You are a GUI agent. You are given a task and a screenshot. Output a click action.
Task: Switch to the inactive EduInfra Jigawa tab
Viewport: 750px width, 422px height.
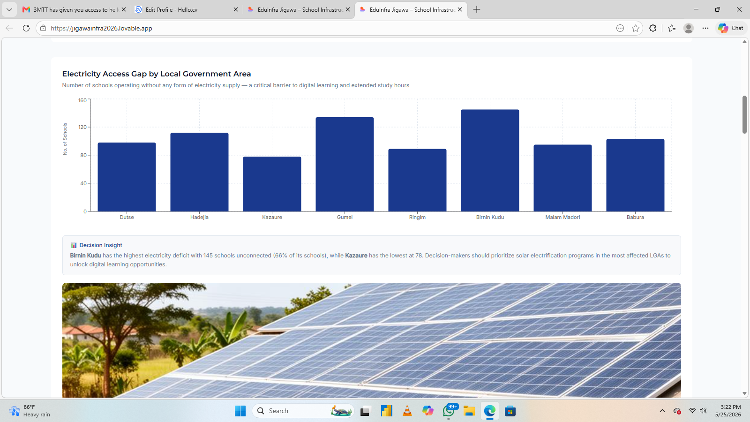[299, 9]
